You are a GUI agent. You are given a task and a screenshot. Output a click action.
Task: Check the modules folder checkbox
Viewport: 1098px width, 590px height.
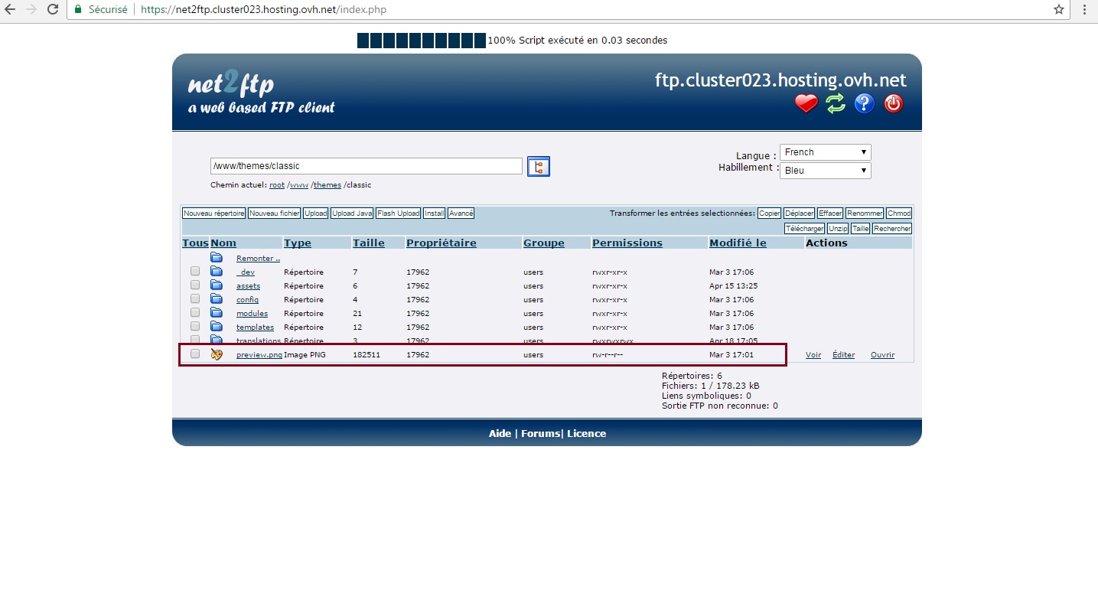click(195, 312)
